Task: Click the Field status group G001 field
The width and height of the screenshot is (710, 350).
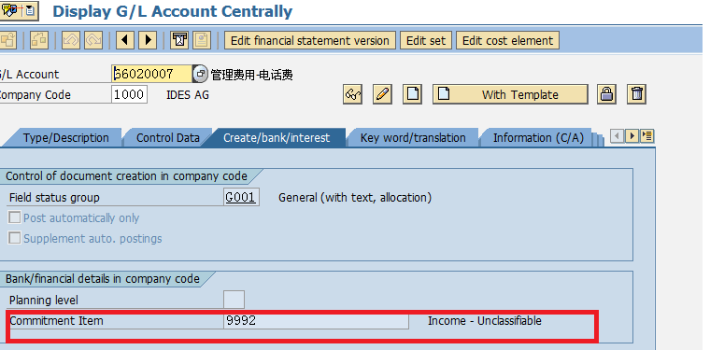Action: pyautogui.click(x=241, y=197)
